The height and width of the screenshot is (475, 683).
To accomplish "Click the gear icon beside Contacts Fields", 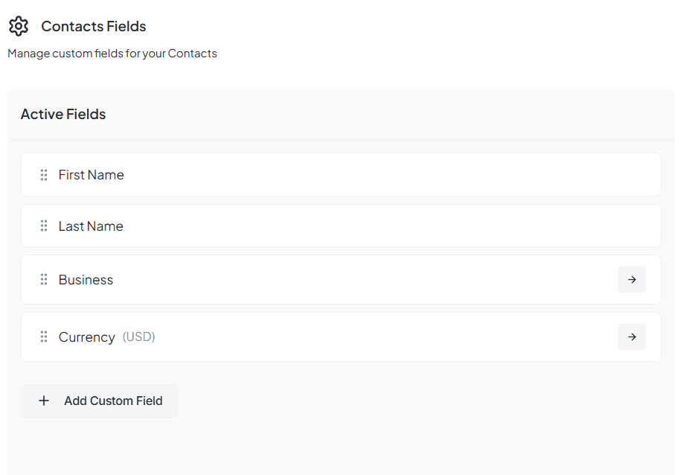I will (19, 26).
